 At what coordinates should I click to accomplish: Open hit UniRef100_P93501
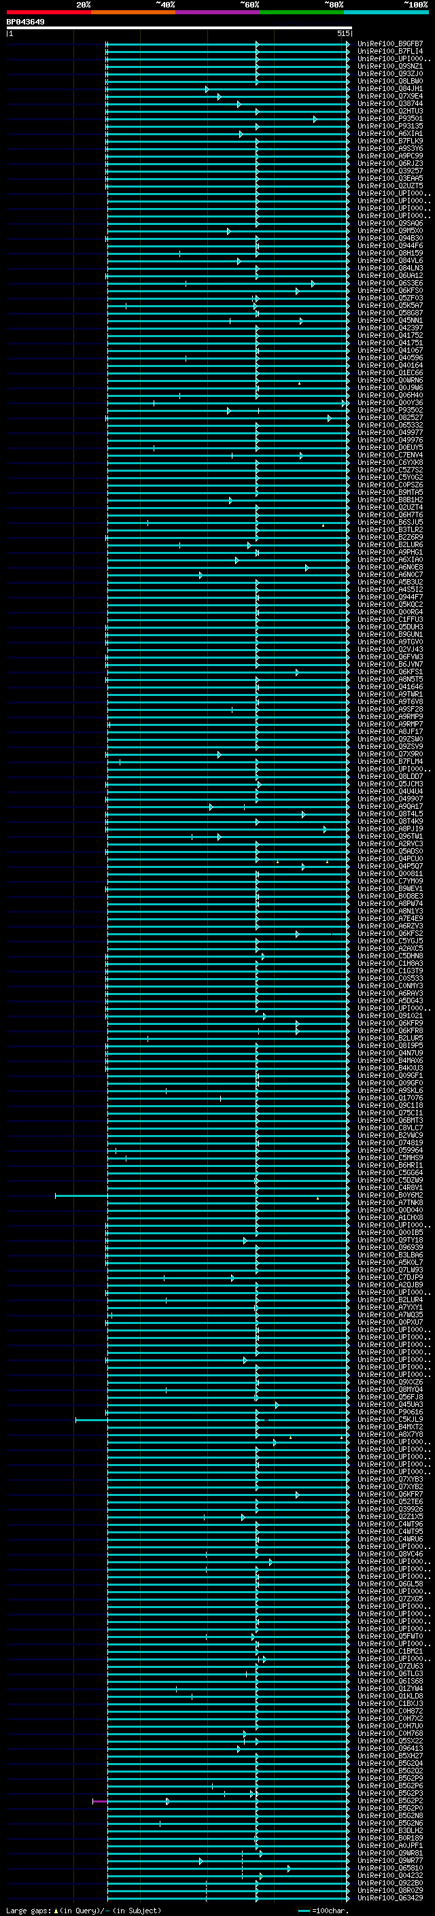[x=390, y=118]
